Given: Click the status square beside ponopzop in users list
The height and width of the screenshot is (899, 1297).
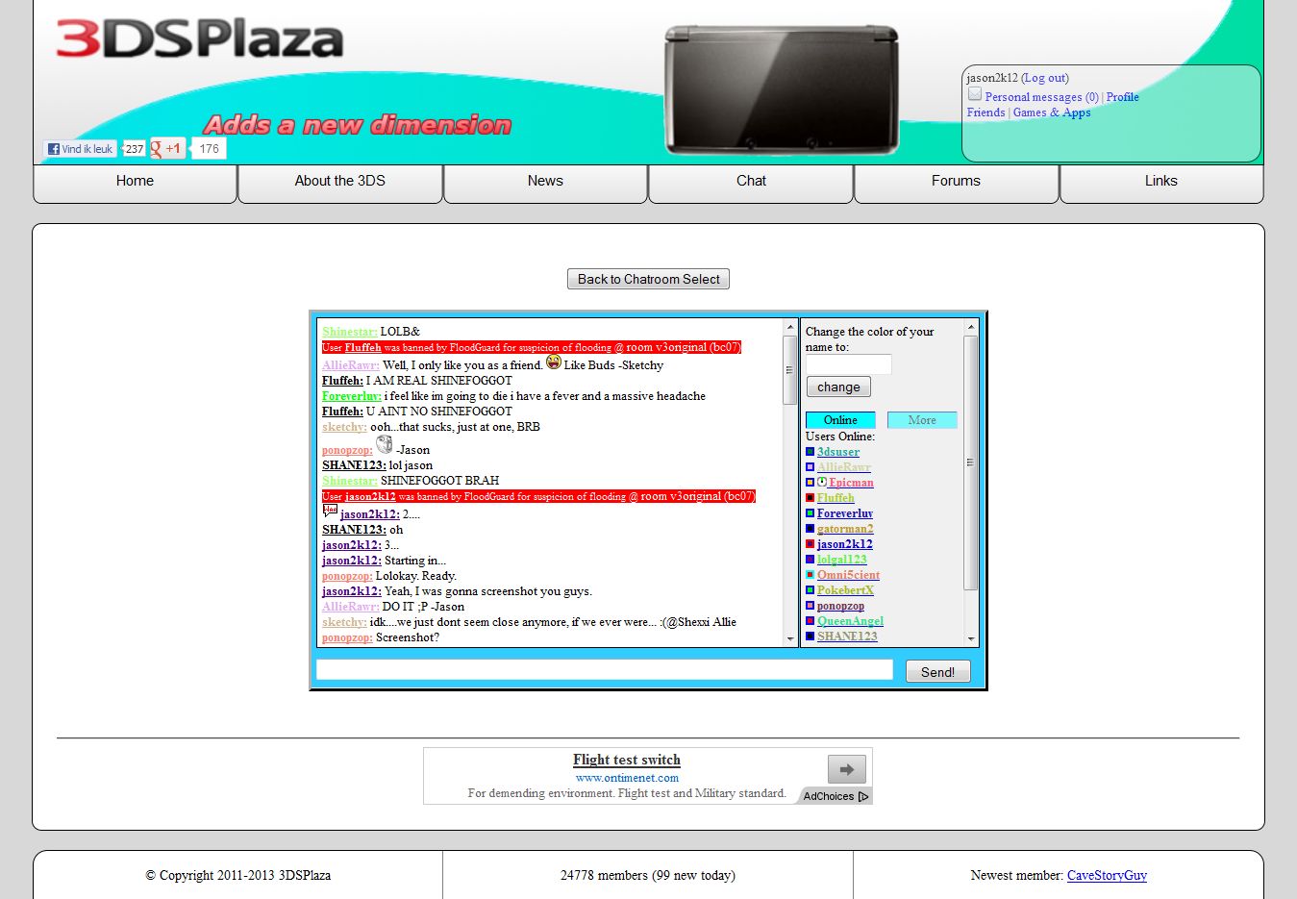Looking at the screenshot, I should (810, 606).
